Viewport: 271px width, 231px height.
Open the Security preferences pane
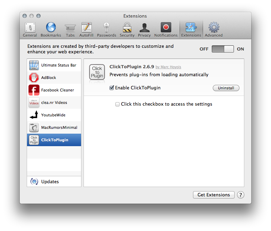pyautogui.click(x=127, y=30)
